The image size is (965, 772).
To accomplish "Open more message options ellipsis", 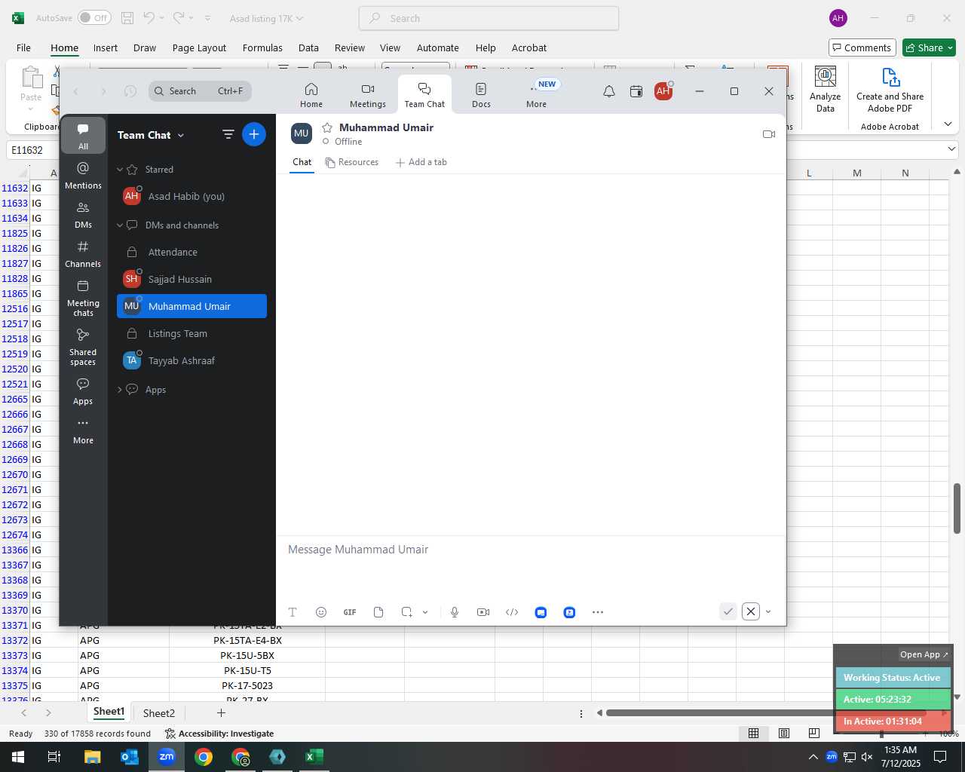I will 598,612.
